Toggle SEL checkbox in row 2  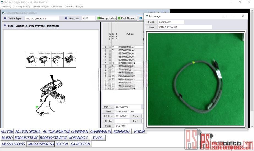[110, 50]
